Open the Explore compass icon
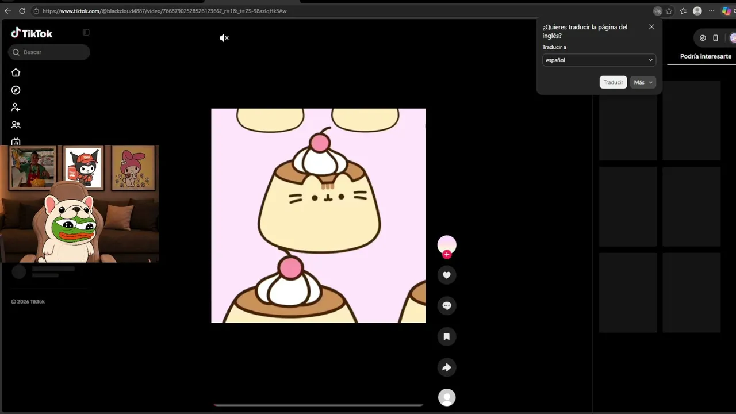The width and height of the screenshot is (736, 414). click(16, 90)
